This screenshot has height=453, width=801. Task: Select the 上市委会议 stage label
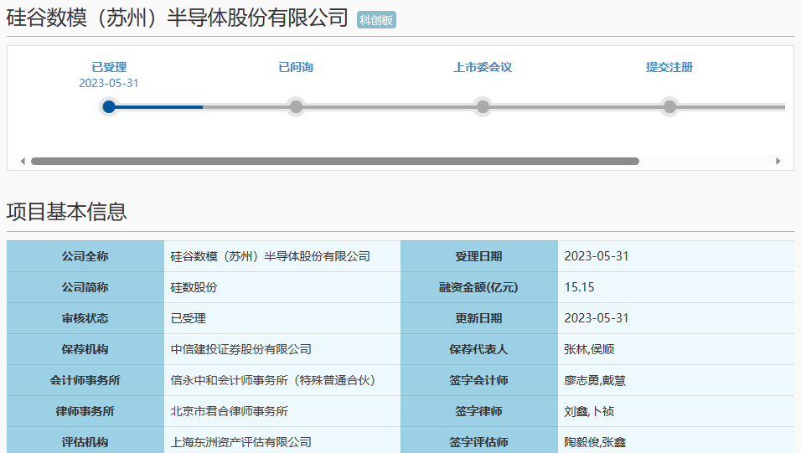pos(483,67)
